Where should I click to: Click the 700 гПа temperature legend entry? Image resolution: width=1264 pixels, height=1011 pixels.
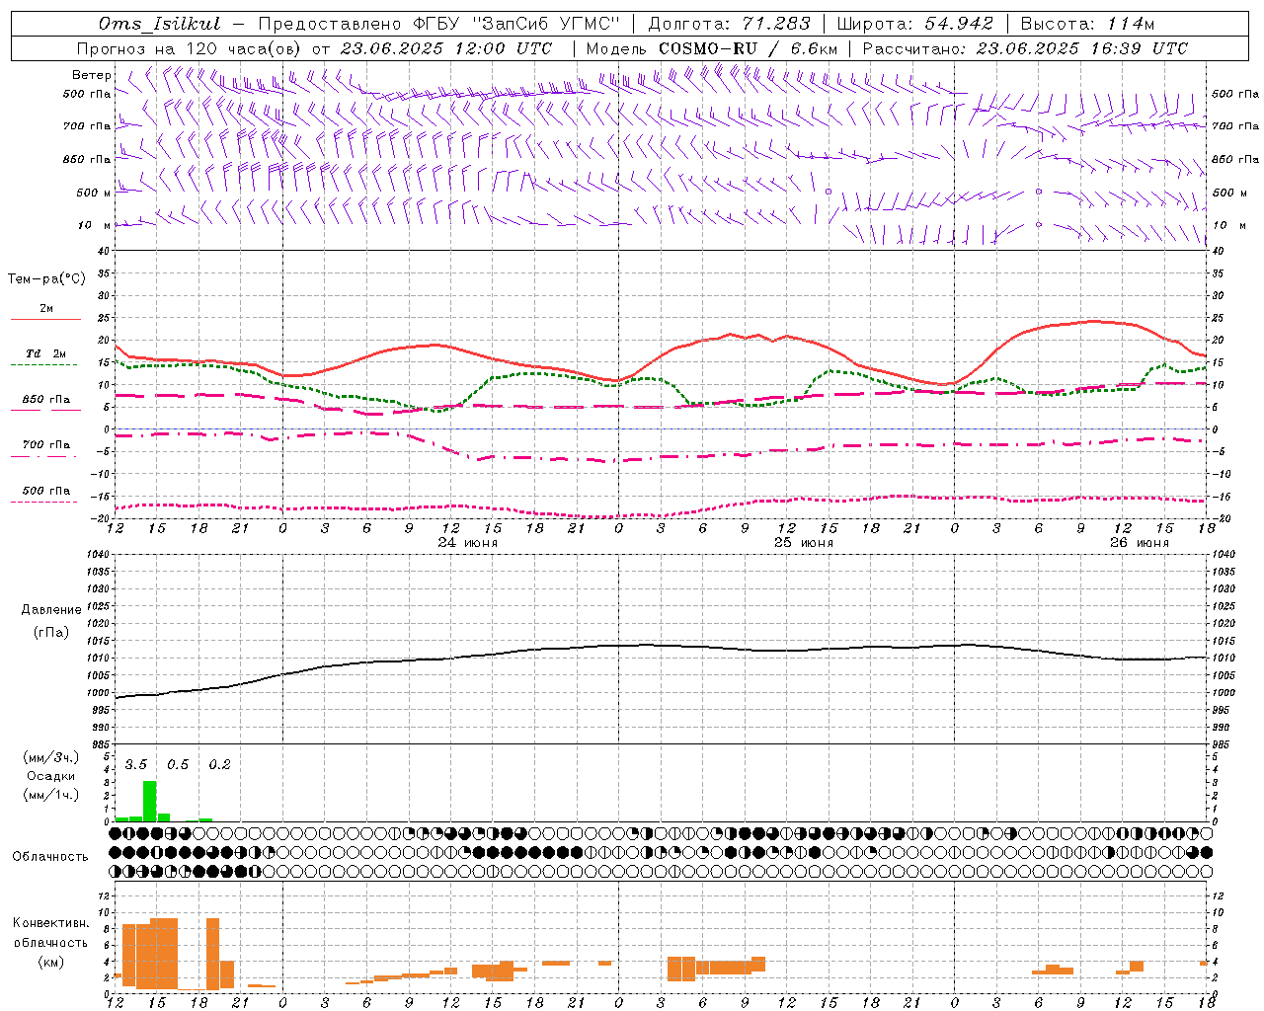point(46,445)
